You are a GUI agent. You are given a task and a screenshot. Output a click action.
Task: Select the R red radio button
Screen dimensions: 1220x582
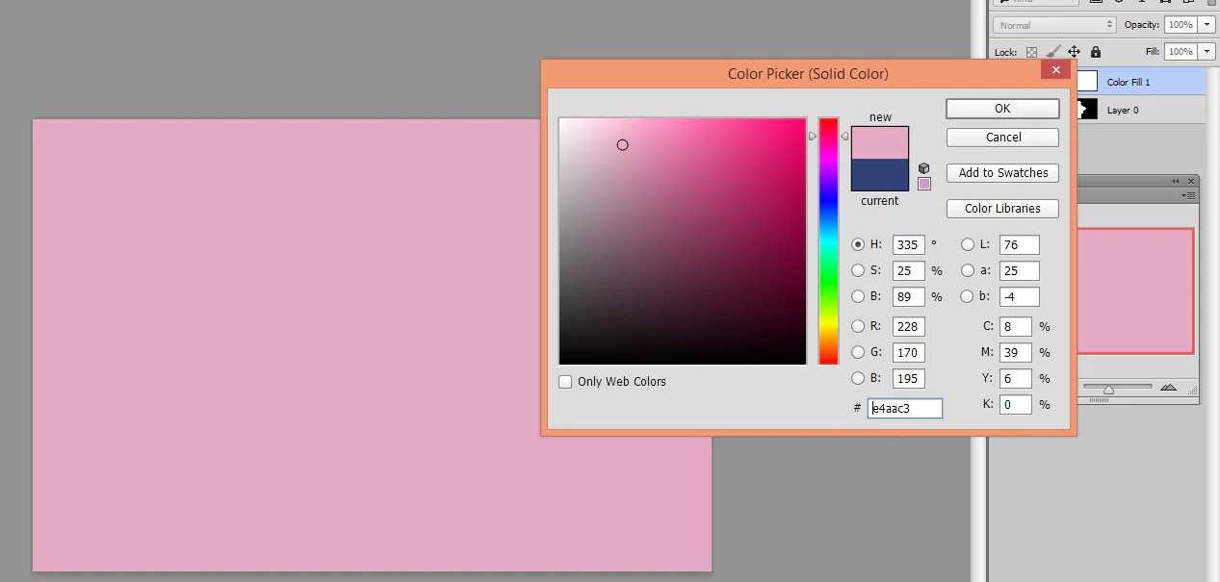click(858, 326)
